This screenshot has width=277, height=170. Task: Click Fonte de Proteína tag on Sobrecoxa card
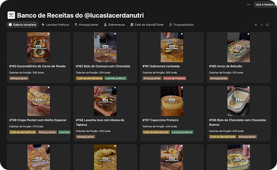pyautogui.click(x=175, y=78)
